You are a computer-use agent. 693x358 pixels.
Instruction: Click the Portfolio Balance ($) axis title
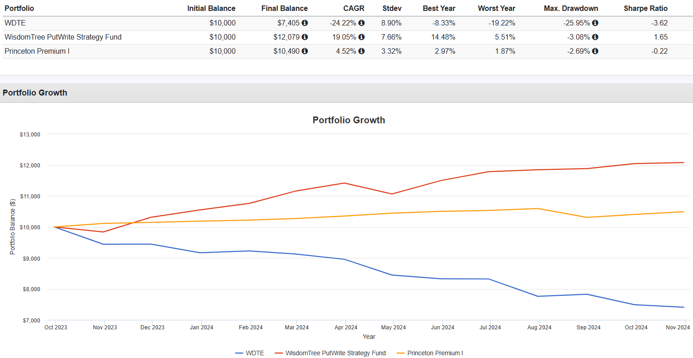click(x=13, y=226)
